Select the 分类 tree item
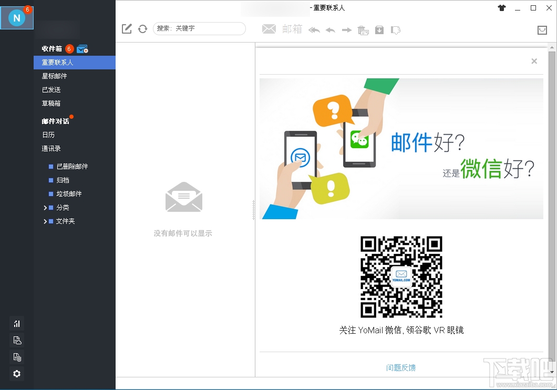The height and width of the screenshot is (390, 557). click(63, 208)
